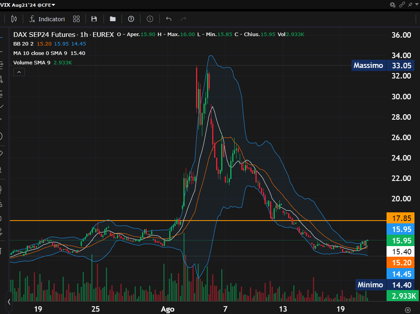Open the feedback chat bubble icon
Screen dimensions: 420x314
coord(392,5)
